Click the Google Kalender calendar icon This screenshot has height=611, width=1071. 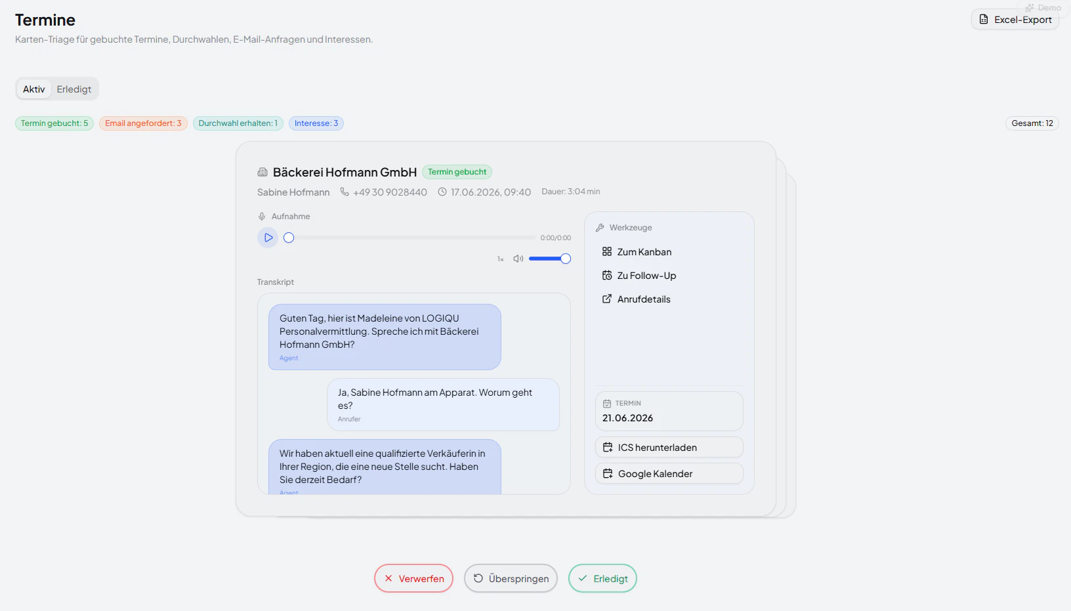click(x=608, y=473)
